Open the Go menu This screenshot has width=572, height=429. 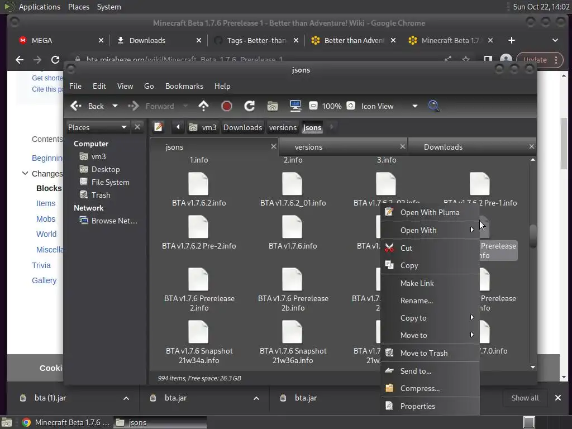(149, 86)
